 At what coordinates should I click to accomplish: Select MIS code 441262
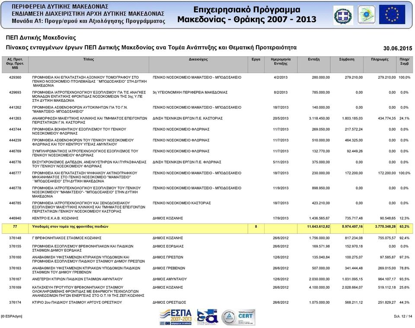[15, 107]
